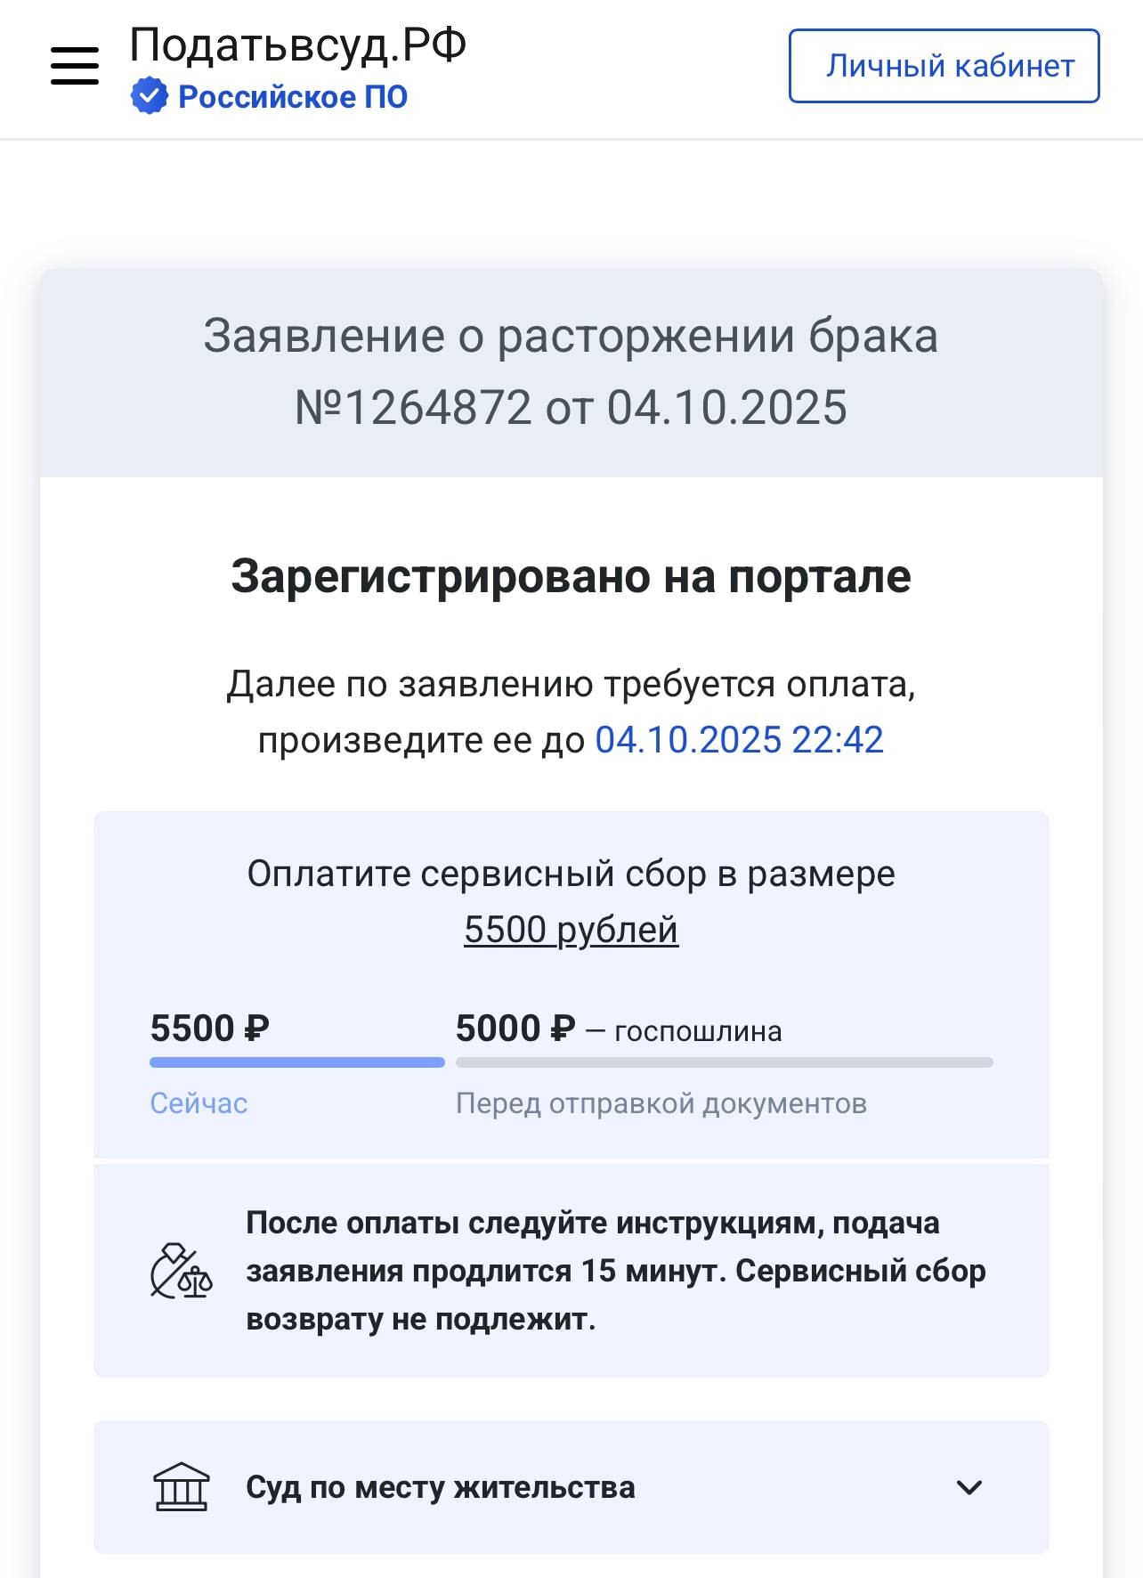Screen dimensions: 1143x1578
Task: Open the hamburger menu
Action: pos(75,66)
